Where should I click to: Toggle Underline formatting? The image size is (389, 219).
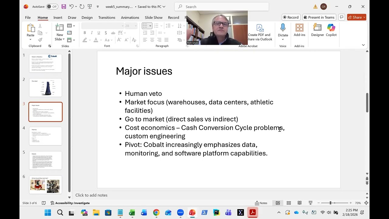click(98, 33)
